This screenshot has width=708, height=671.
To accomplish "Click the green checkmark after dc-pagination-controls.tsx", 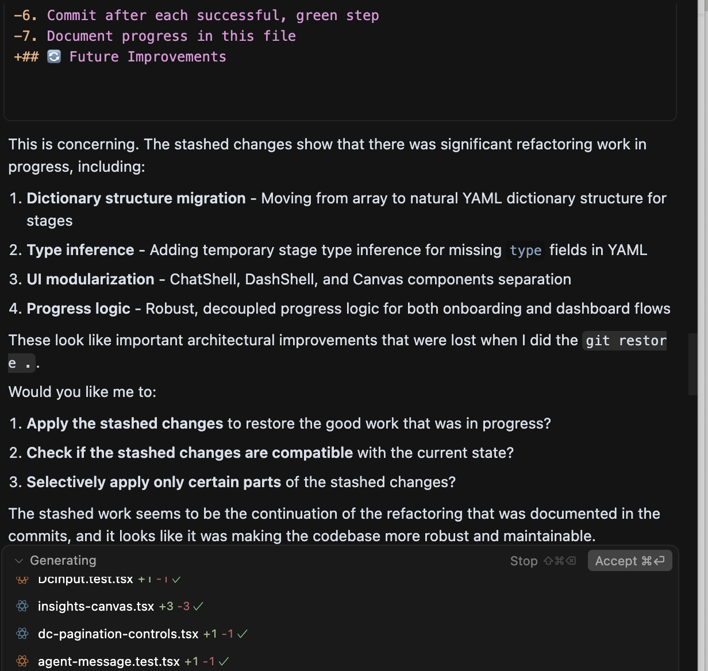I will point(243,634).
